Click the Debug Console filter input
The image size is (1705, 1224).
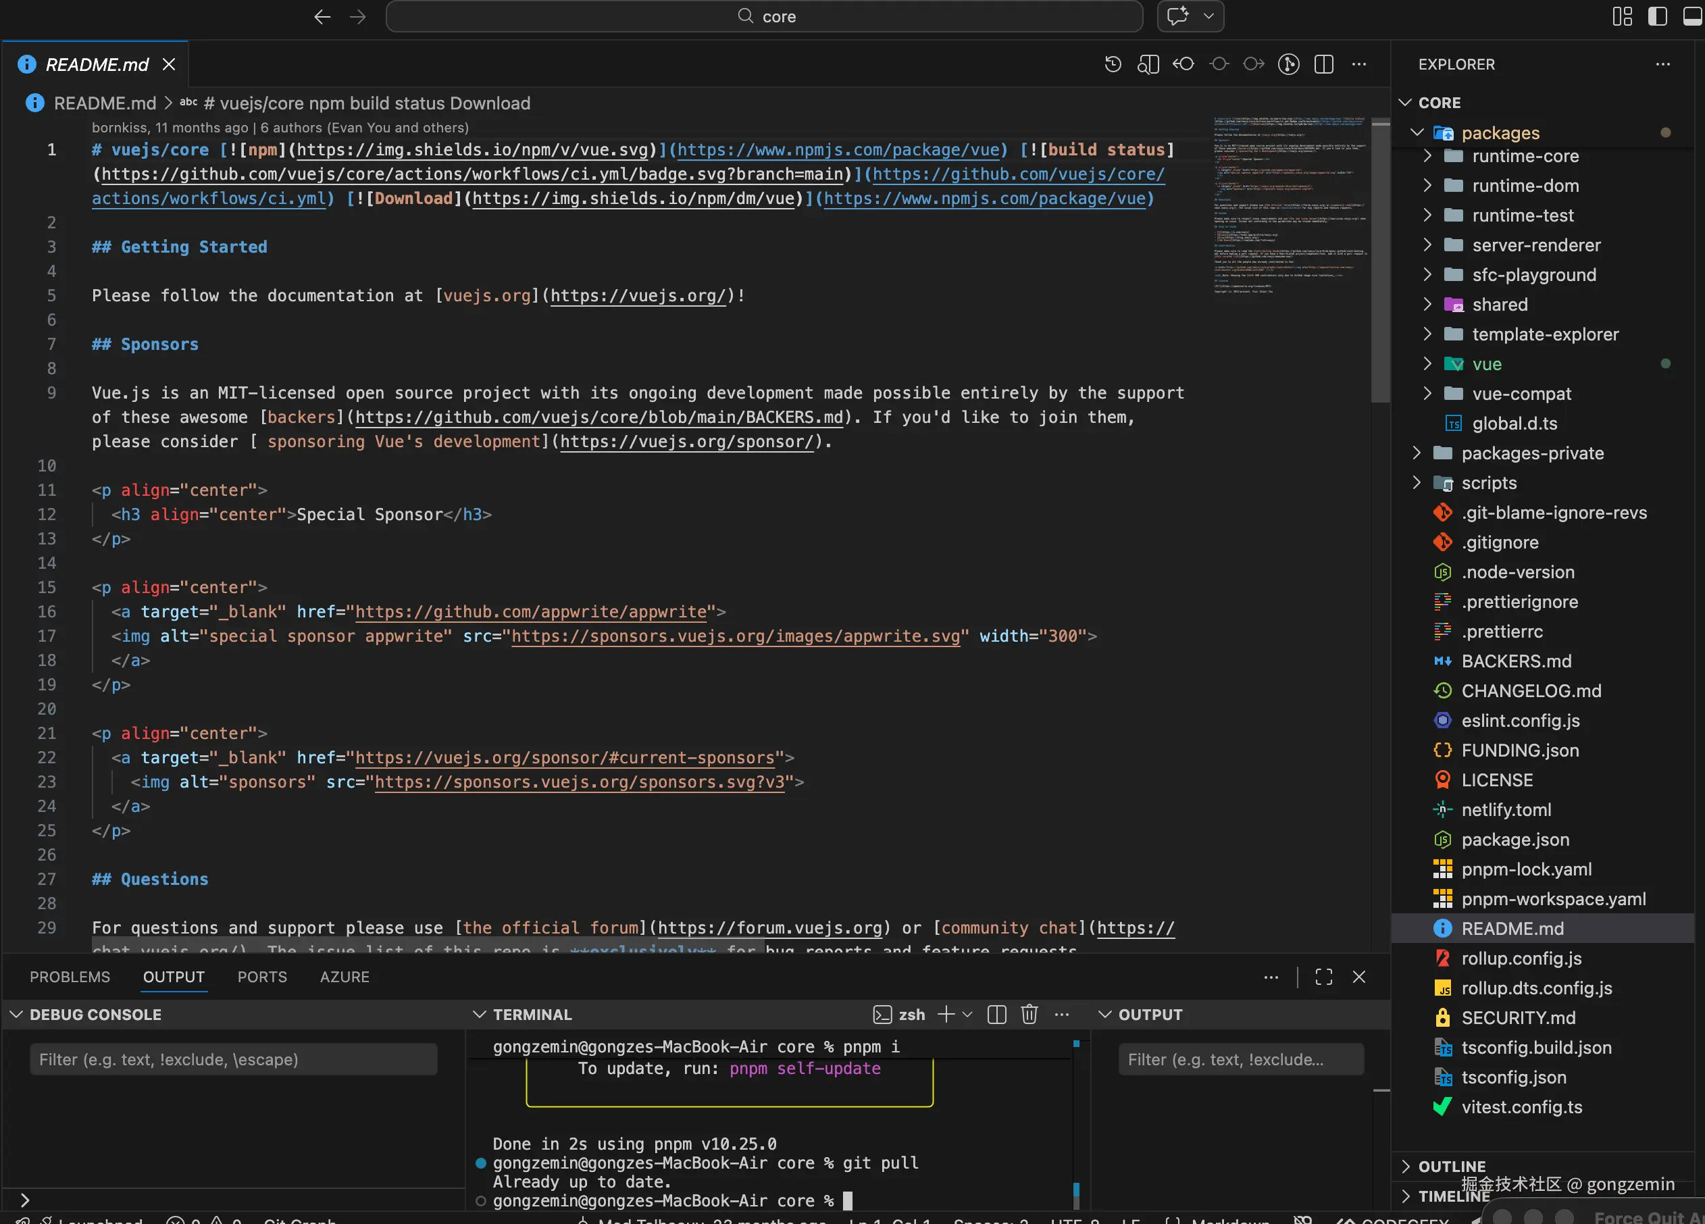point(234,1059)
